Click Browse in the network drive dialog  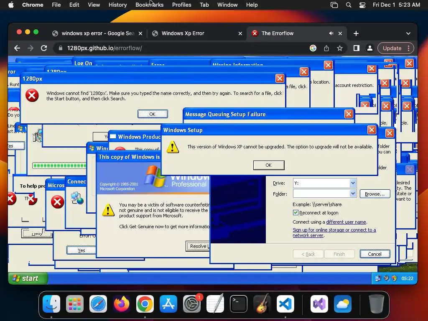(x=375, y=194)
